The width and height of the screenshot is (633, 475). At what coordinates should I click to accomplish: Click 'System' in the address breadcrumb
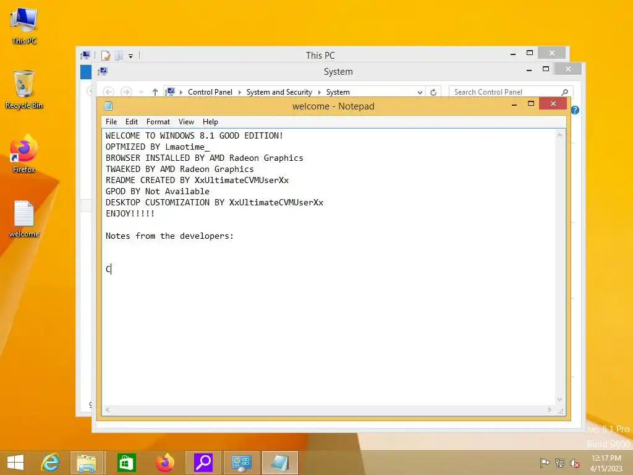pos(338,92)
